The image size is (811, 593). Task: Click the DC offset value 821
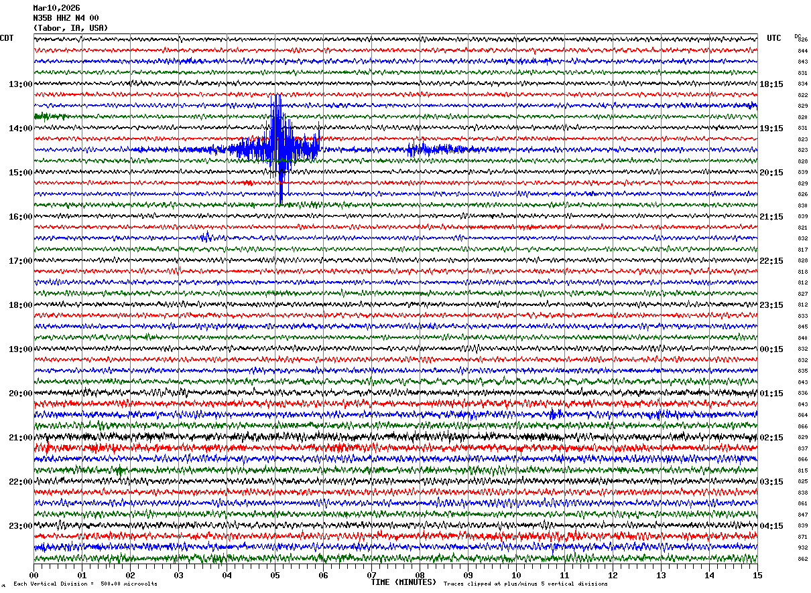coord(802,228)
